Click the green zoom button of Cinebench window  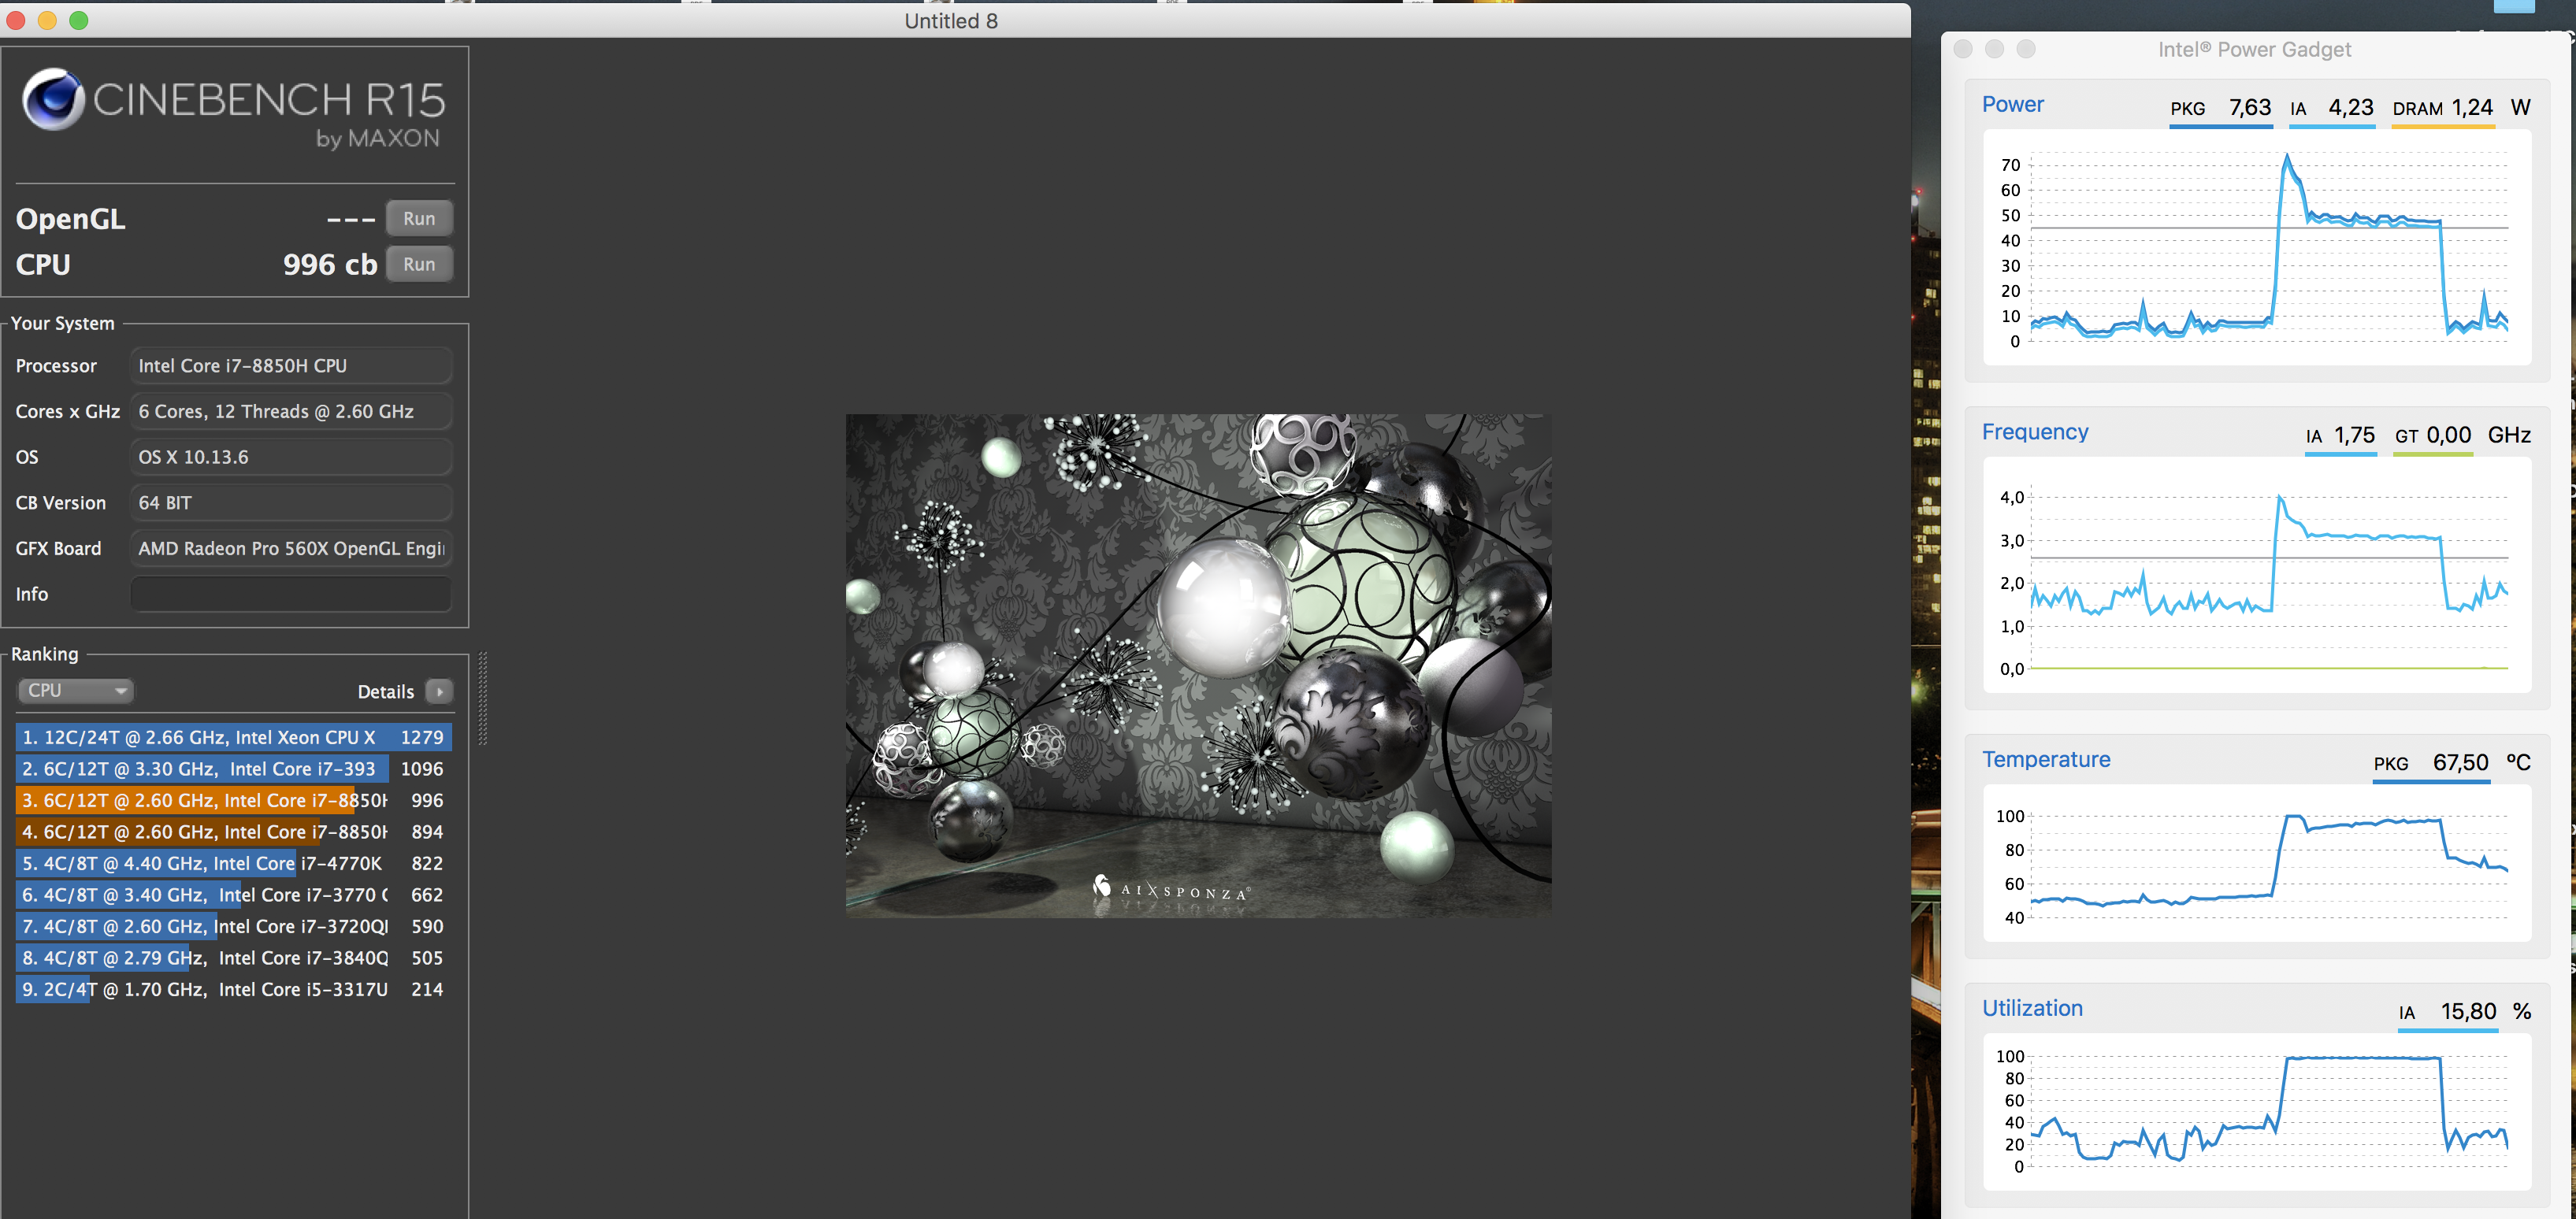(x=79, y=20)
